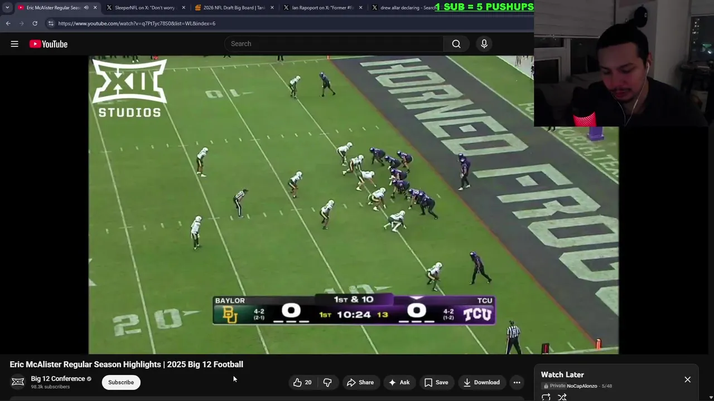The height and width of the screenshot is (401, 714).
Task: Save the video to a playlist
Action: point(436,382)
